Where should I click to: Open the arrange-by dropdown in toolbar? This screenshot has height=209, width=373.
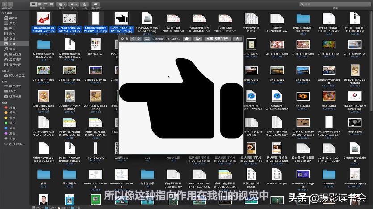pos(62,4)
